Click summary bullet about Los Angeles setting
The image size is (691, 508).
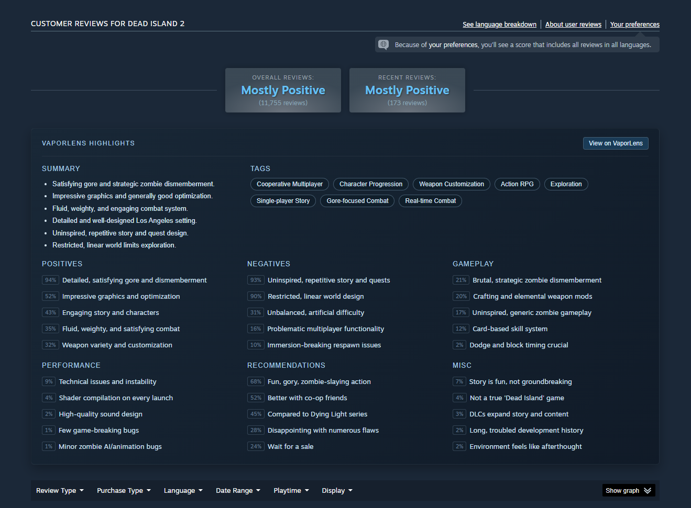point(125,221)
